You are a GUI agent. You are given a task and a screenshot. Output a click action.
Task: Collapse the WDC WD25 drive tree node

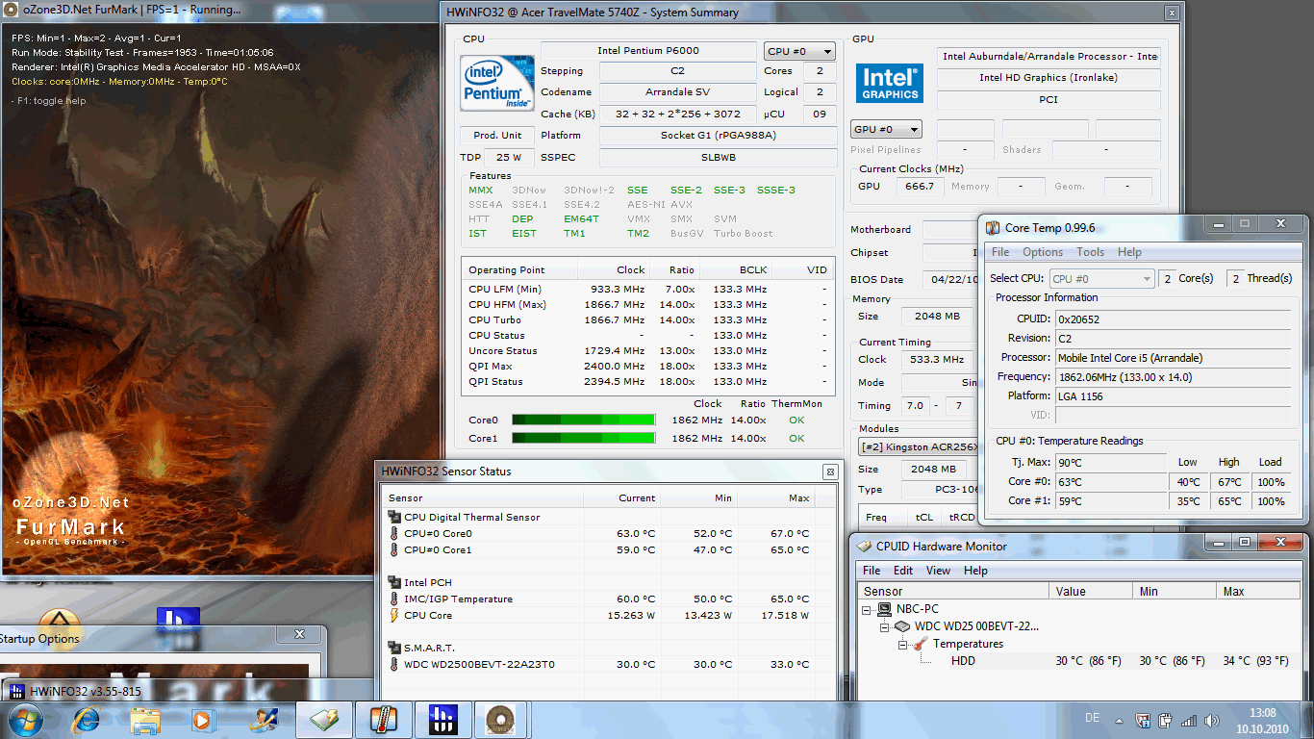(886, 626)
